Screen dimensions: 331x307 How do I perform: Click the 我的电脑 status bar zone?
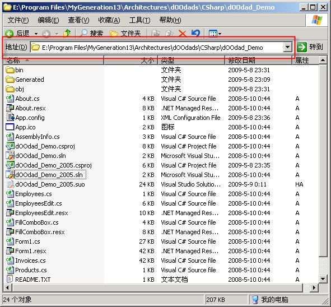coord(288,299)
